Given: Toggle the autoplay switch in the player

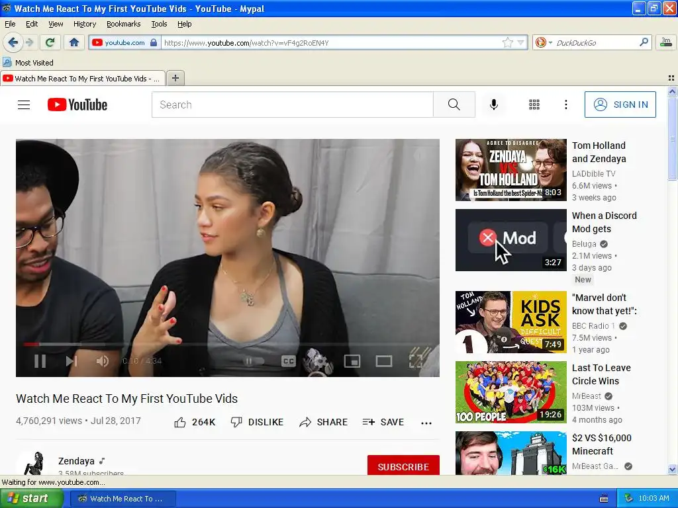Looking at the screenshot, I should (253, 360).
